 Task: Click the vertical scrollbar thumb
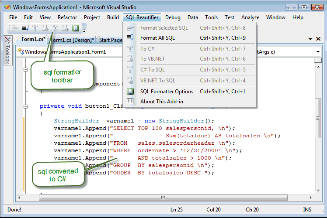pos(318,118)
